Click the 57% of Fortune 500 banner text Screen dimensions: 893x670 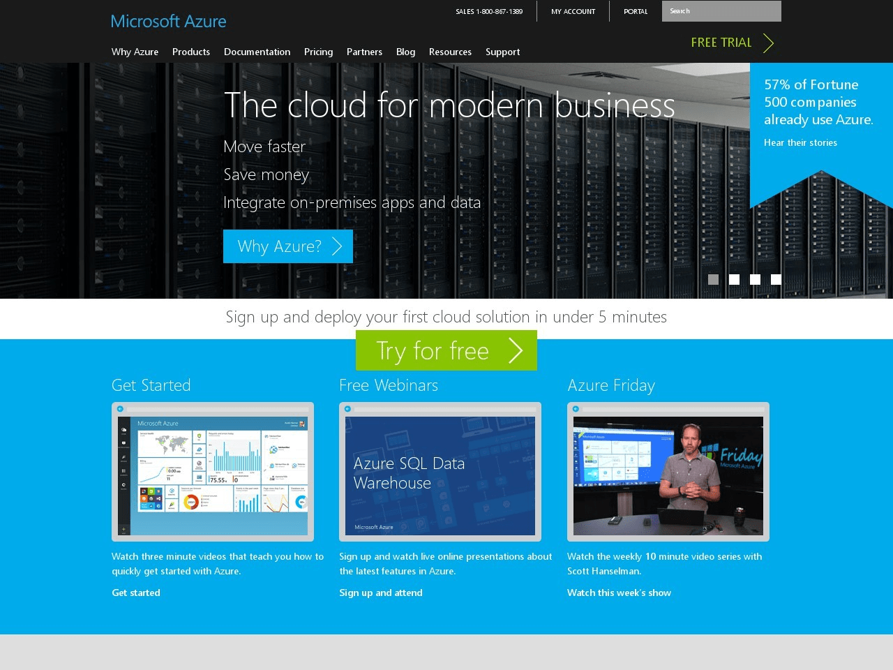pyautogui.click(x=818, y=102)
